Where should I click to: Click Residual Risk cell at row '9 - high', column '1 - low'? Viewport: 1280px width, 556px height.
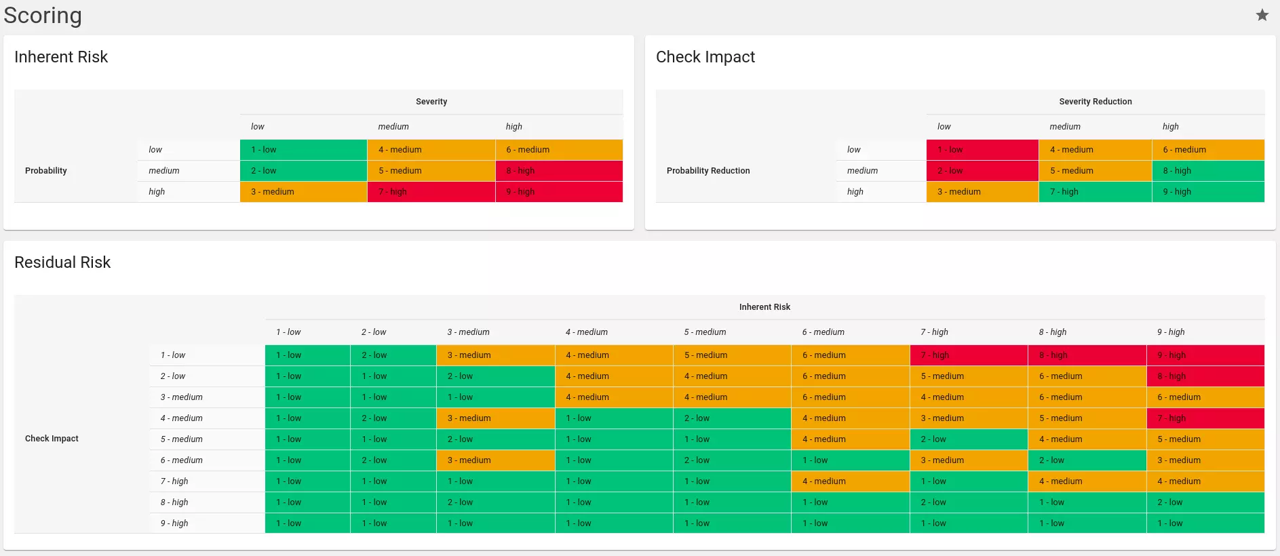click(x=307, y=523)
